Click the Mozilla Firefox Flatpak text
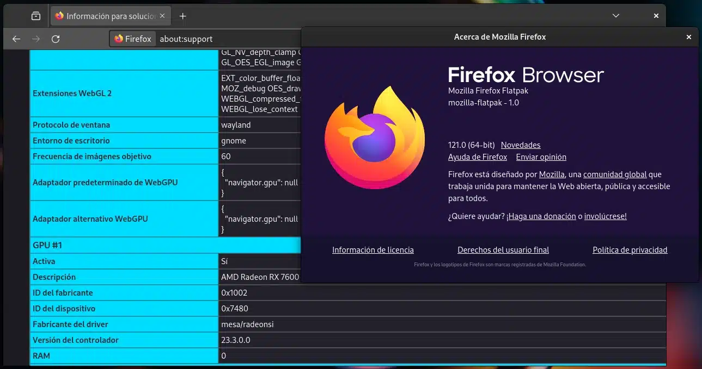702x369 pixels. pos(489,91)
